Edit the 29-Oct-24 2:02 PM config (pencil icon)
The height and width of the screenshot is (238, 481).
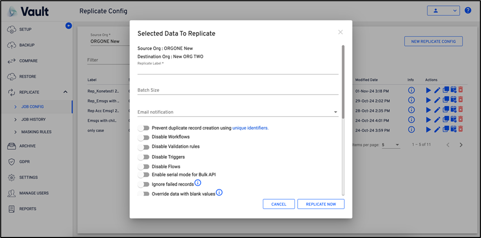[x=437, y=100]
